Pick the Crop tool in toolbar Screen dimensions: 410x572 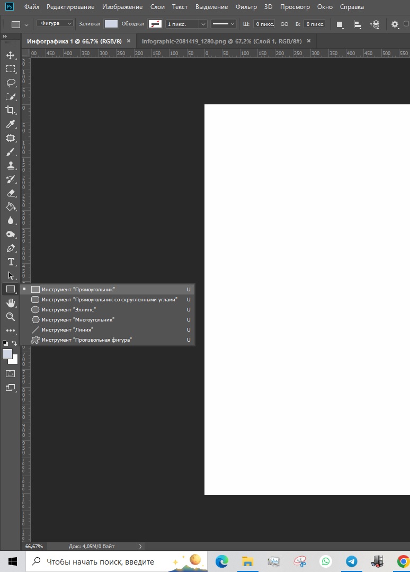pos(10,110)
